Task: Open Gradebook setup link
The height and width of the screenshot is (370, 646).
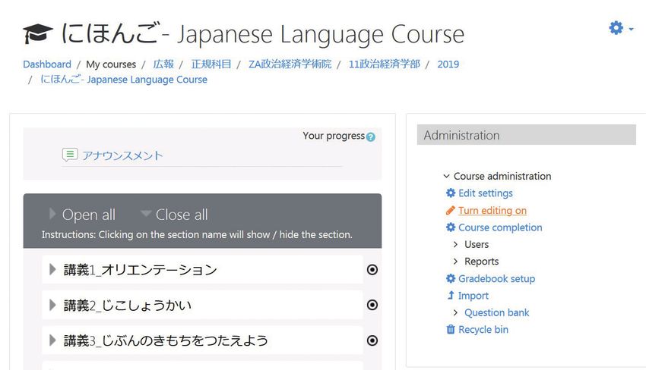Action: click(x=496, y=278)
